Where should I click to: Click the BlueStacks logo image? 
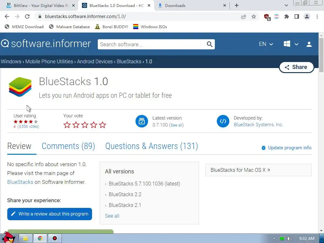tap(20, 87)
